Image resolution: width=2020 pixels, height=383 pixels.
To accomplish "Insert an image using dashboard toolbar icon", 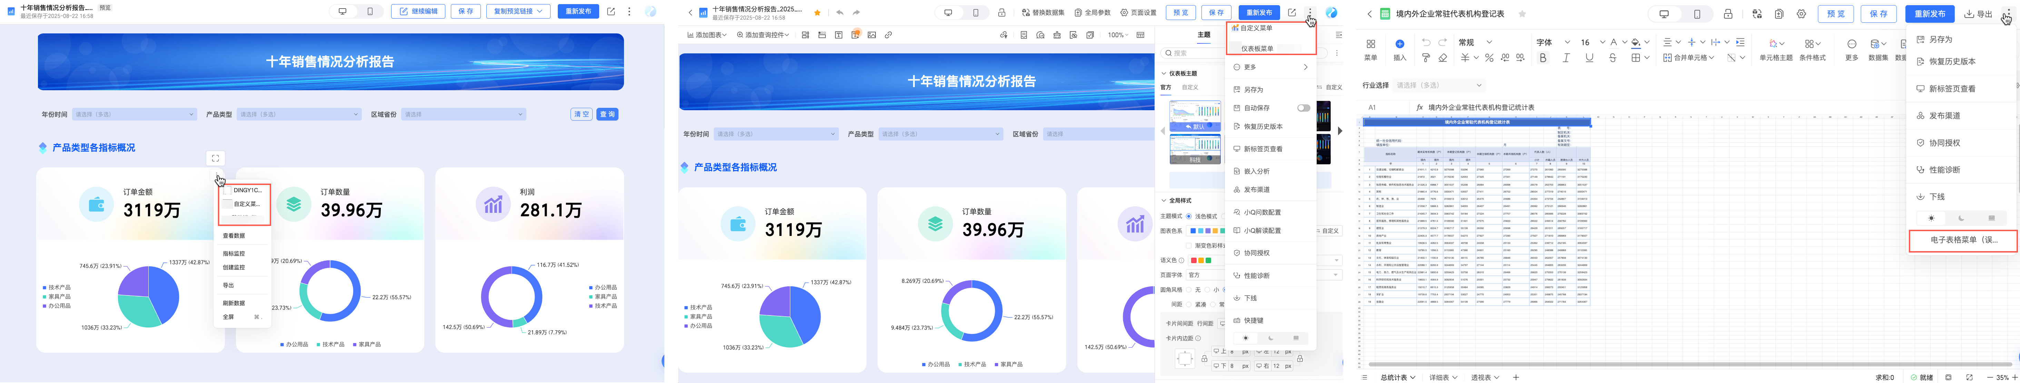I will (871, 35).
